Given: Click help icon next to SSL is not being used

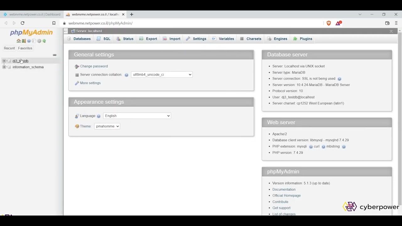Looking at the screenshot, I should [x=339, y=79].
